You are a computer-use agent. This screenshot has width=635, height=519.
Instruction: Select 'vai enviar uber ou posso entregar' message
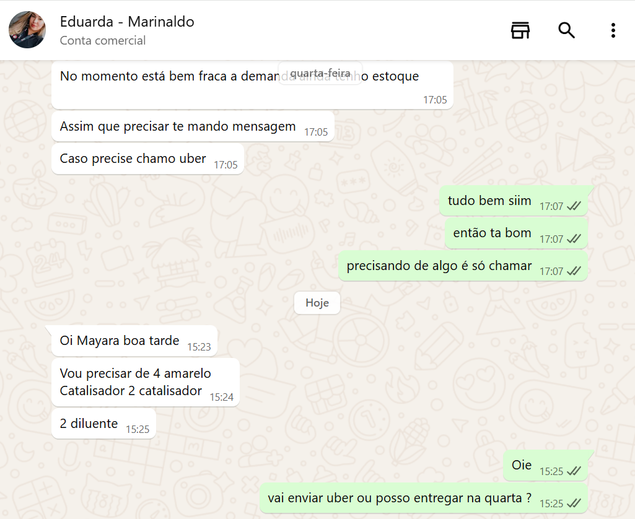(424, 498)
